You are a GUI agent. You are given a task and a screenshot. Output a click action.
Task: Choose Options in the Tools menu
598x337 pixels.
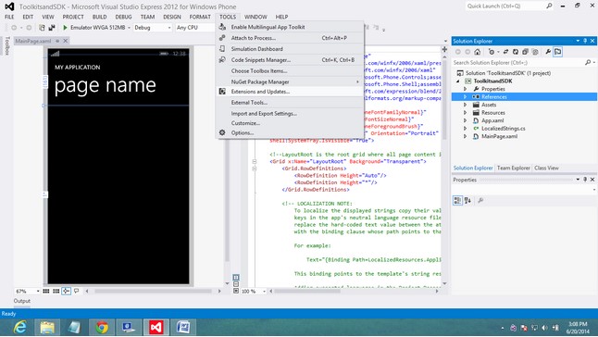coord(290,132)
